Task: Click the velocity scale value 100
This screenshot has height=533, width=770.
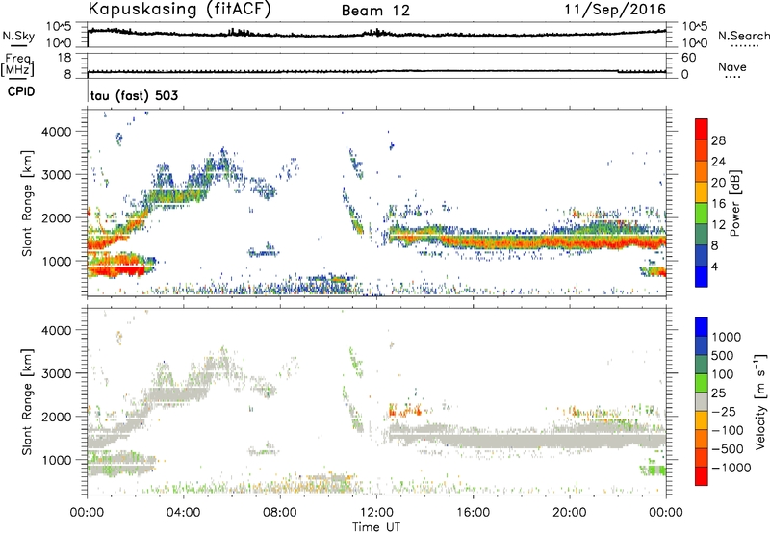Action: pos(722,374)
